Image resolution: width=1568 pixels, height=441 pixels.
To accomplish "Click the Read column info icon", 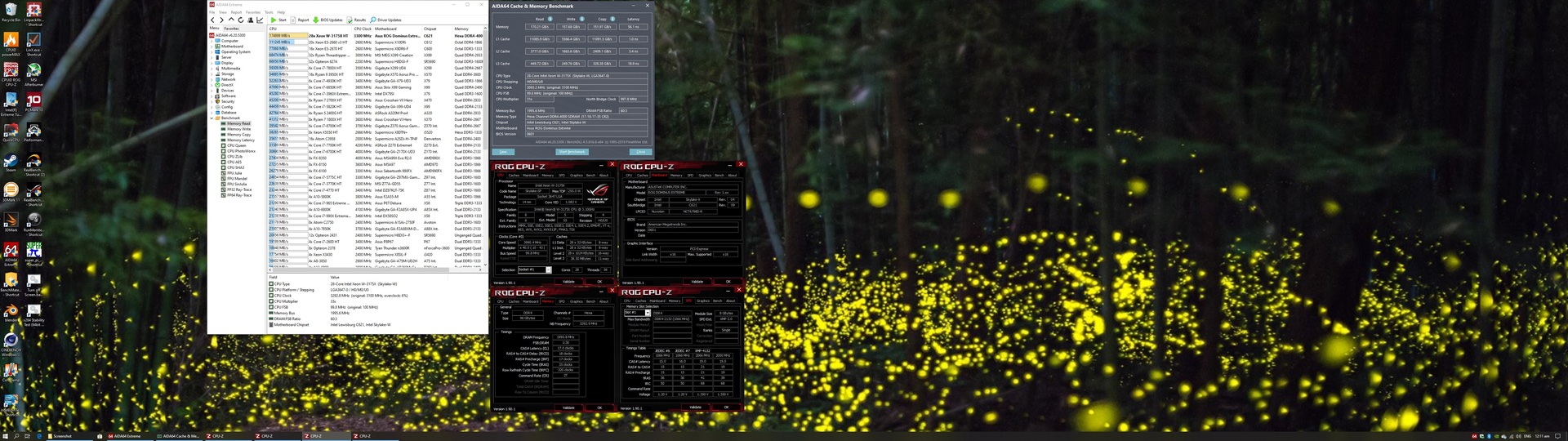I will click(550, 19).
